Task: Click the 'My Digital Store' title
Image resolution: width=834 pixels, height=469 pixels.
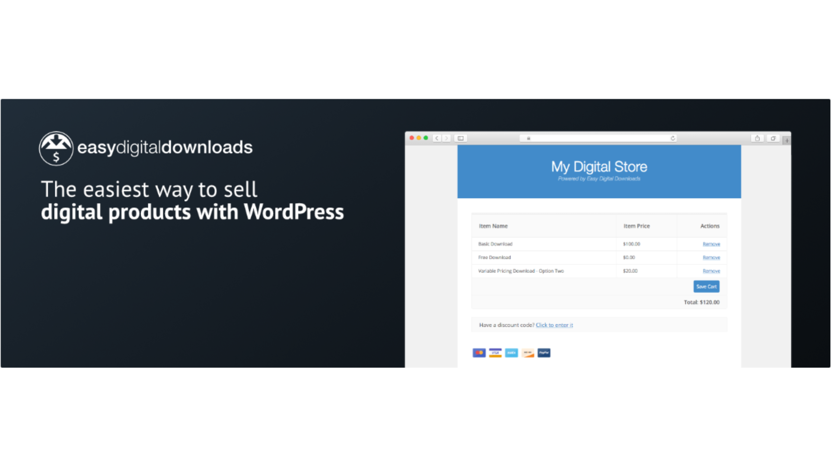Action: point(599,167)
